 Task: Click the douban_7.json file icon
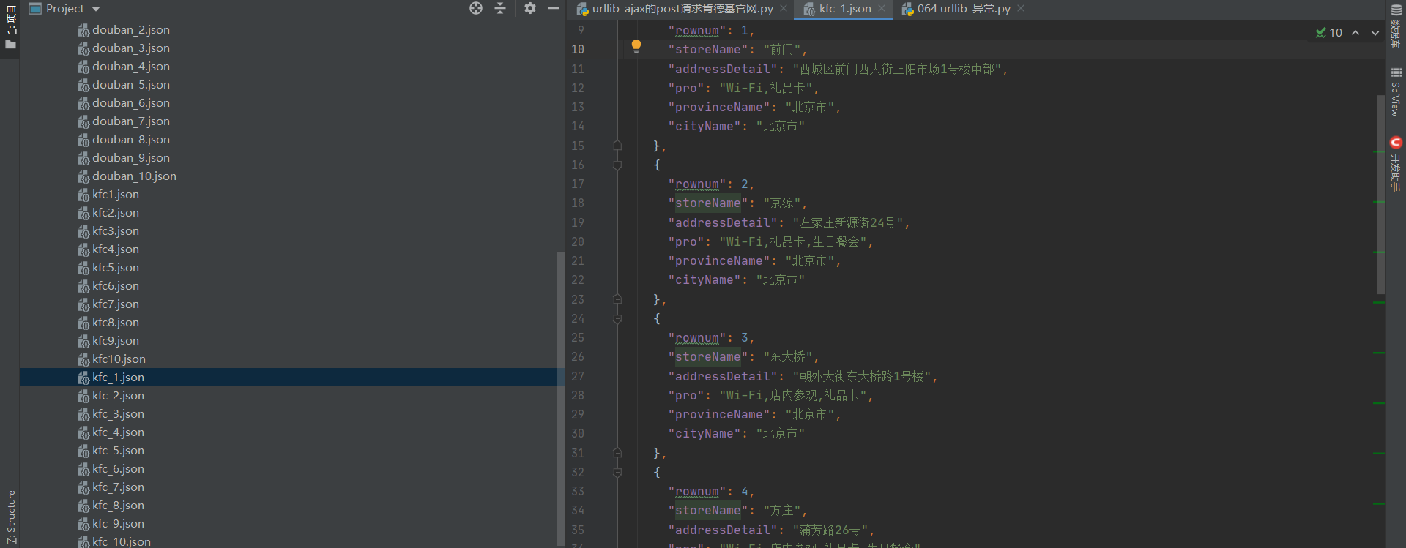[83, 121]
